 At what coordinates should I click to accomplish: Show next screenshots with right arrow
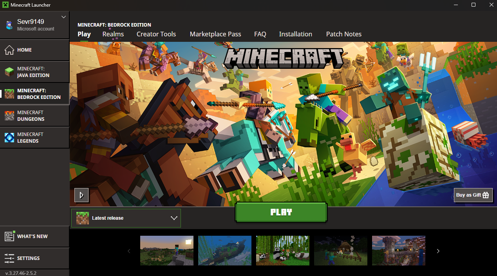click(438, 251)
